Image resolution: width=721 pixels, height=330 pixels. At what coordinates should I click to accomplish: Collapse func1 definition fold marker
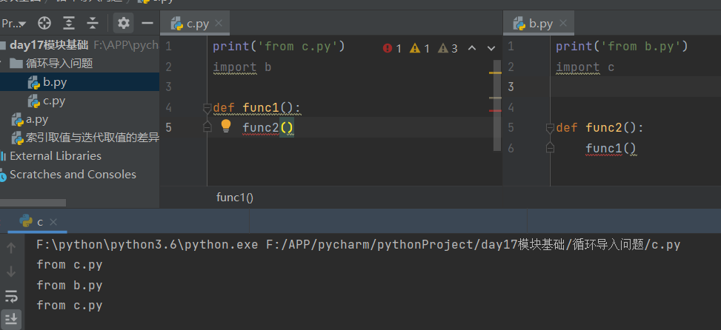pyautogui.click(x=207, y=108)
